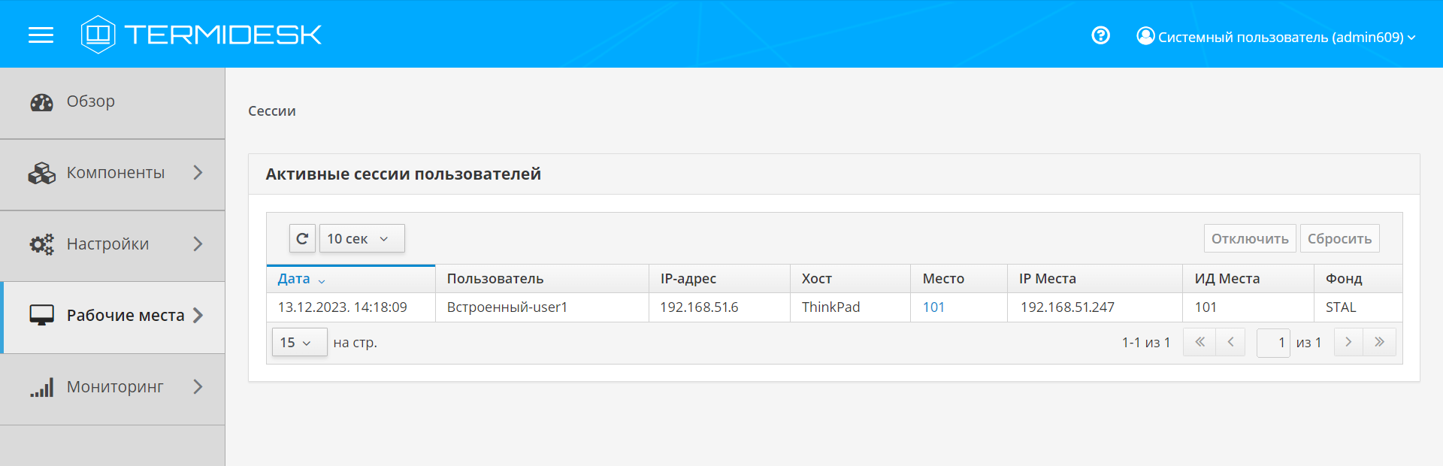Click the page number input field

point(1273,343)
